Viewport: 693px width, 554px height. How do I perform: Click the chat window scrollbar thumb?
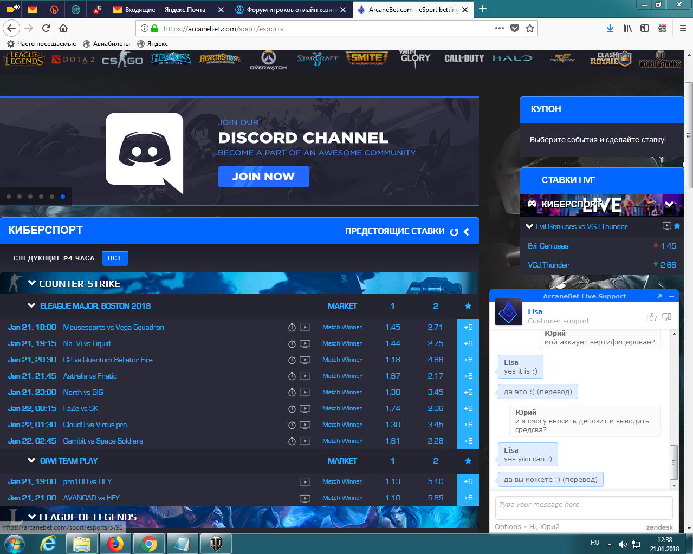click(674, 462)
